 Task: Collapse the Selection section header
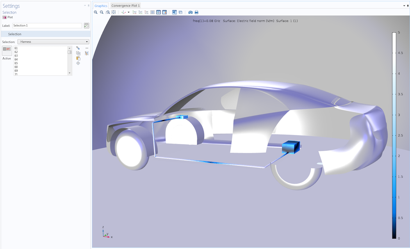tap(46, 34)
